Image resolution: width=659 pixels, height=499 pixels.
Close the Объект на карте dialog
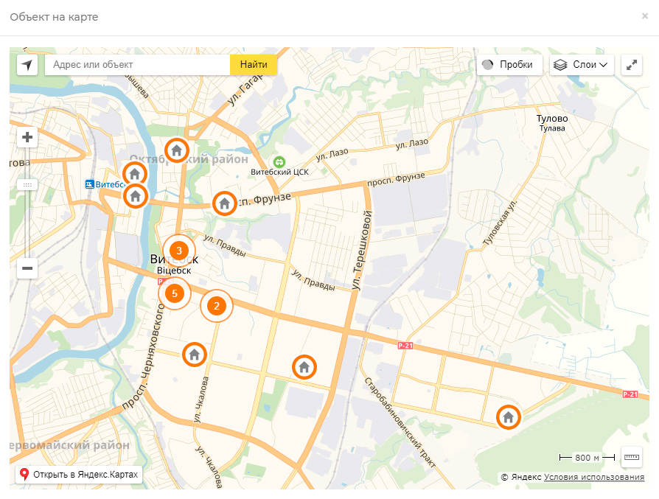(645, 15)
